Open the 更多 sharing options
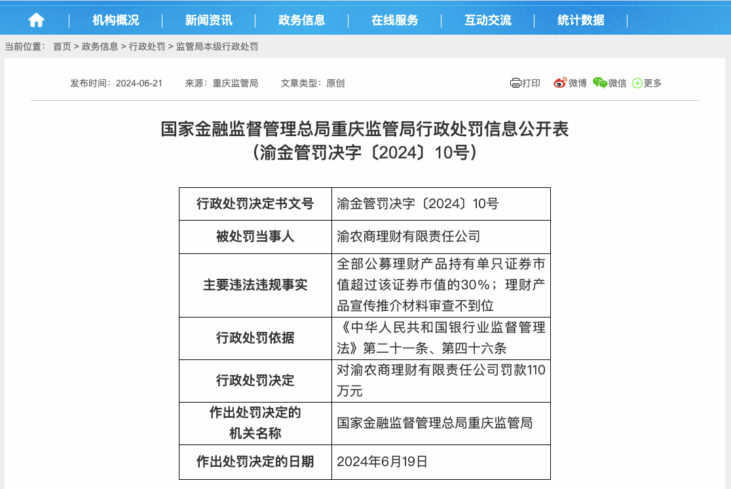 pos(652,83)
